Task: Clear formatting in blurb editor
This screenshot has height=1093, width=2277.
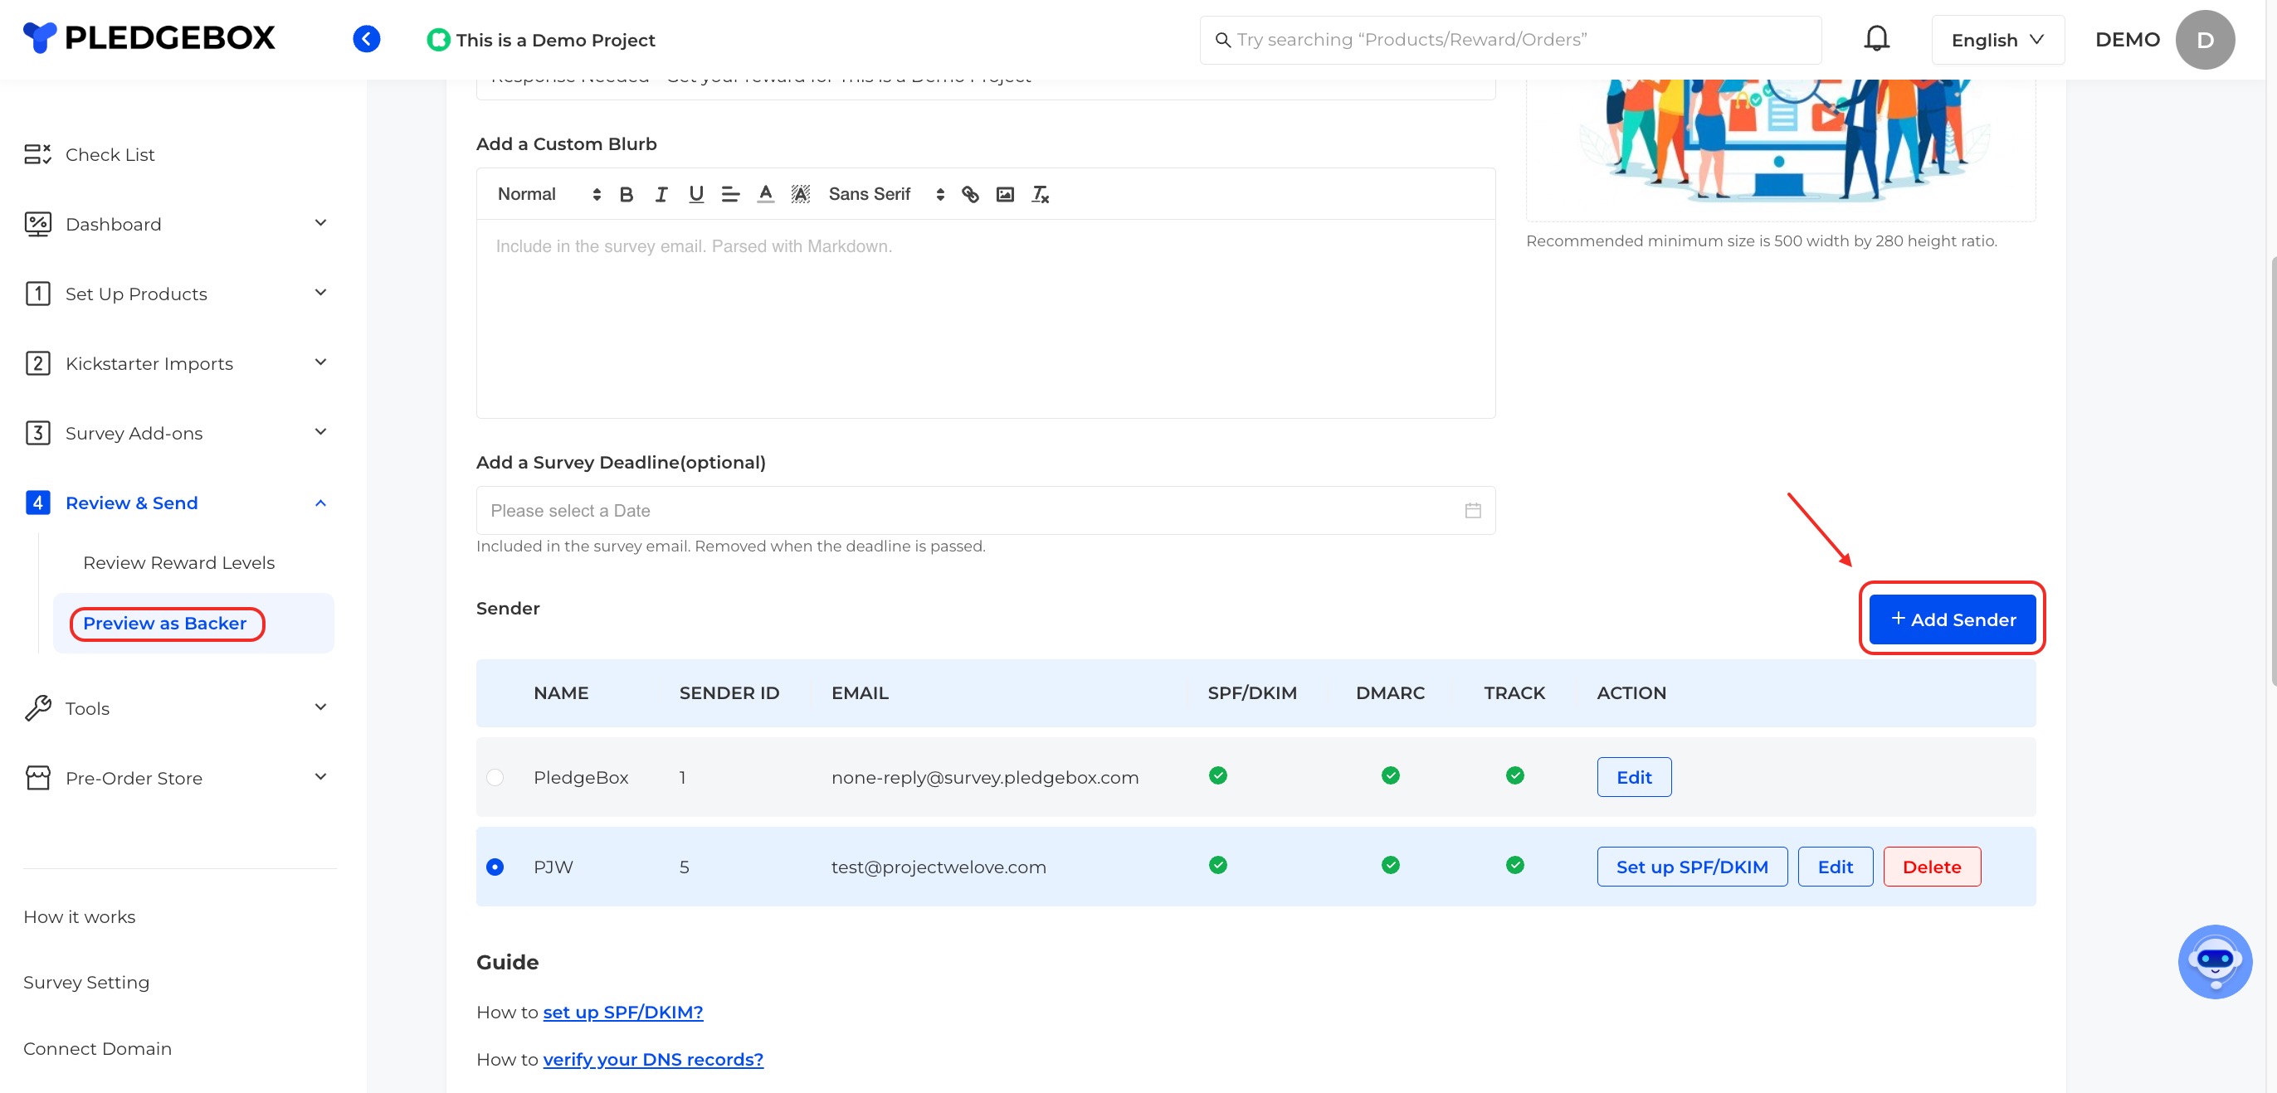Action: coord(1040,194)
